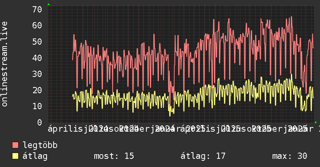This screenshot has height=167, width=320.
Task: Click the y-axis label 60
Action: pyautogui.click(x=37, y=26)
